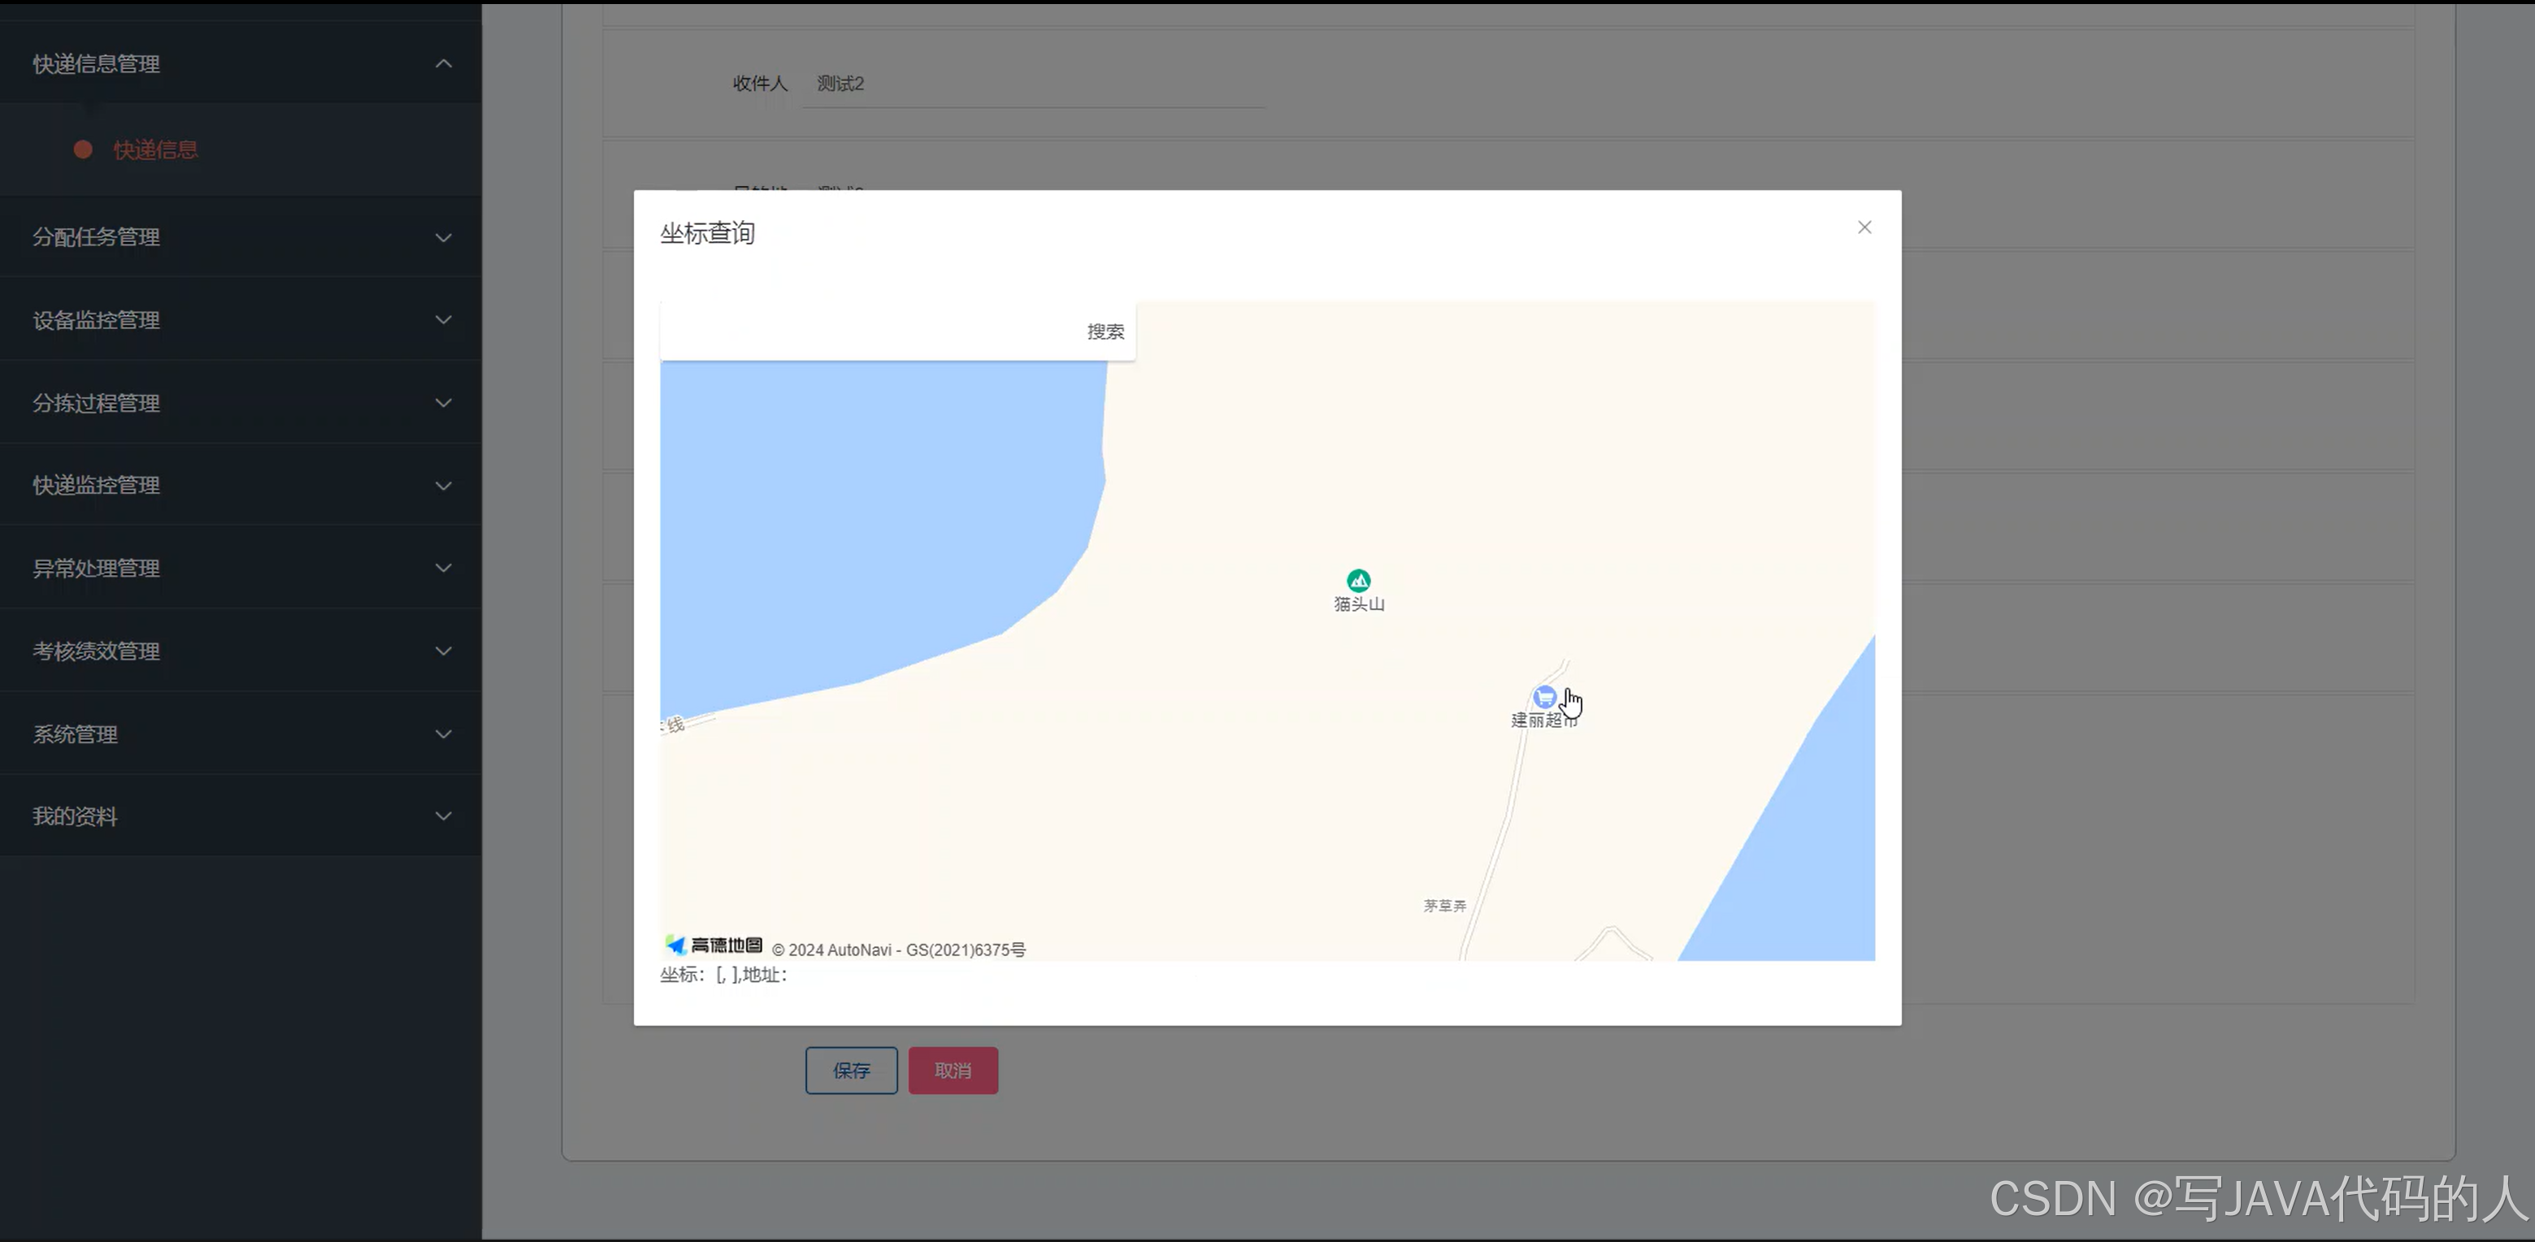Screen dimensions: 2535x1242
Task: Click the 高德地图 logo on map
Action: (714, 945)
